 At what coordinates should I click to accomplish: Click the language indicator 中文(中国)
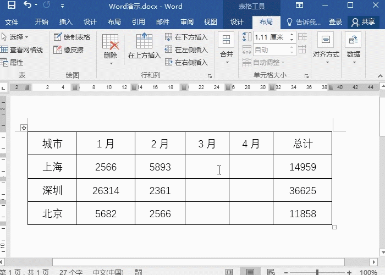pos(108,272)
